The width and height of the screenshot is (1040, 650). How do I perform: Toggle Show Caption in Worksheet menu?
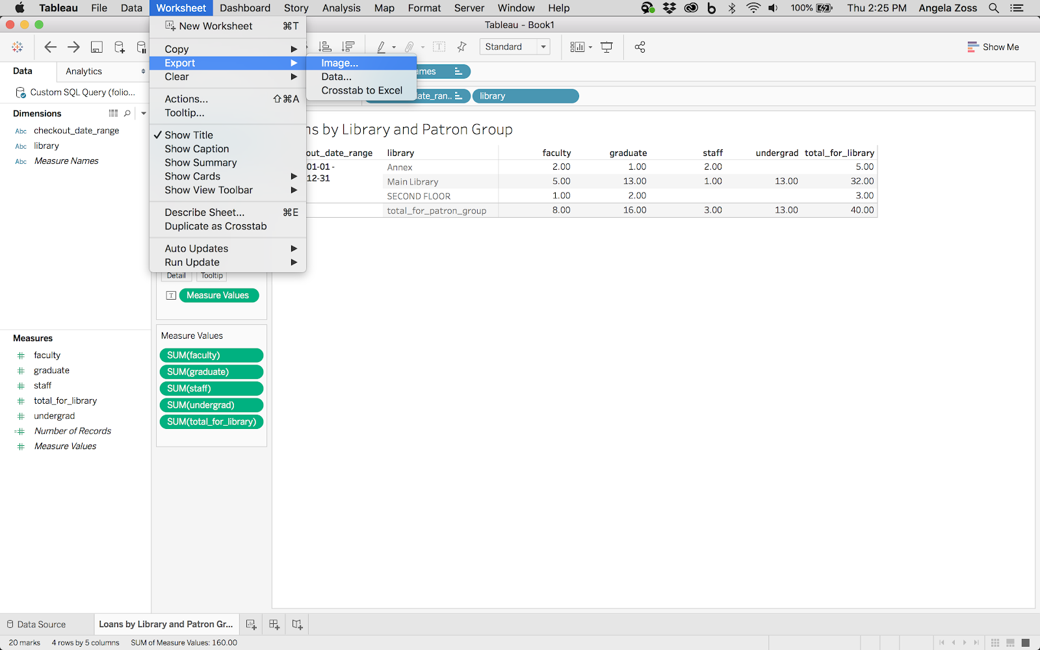[227, 149]
